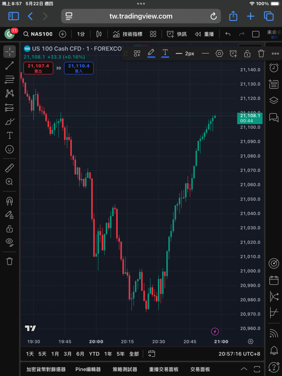Delete the selected drawing
The image size is (282, 376).
pos(261,53)
